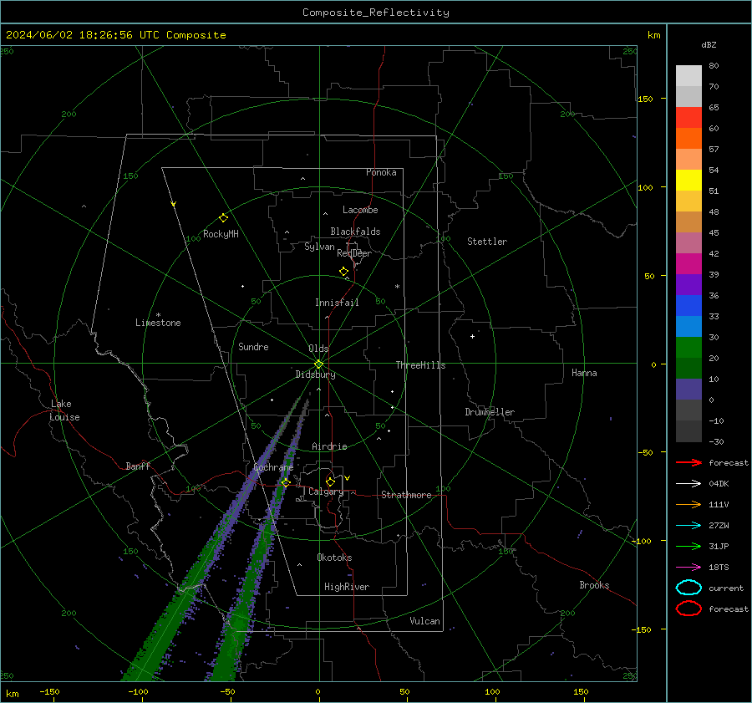The width and height of the screenshot is (752, 703).
Task: Click the Hanna town label
Action: pos(584,373)
